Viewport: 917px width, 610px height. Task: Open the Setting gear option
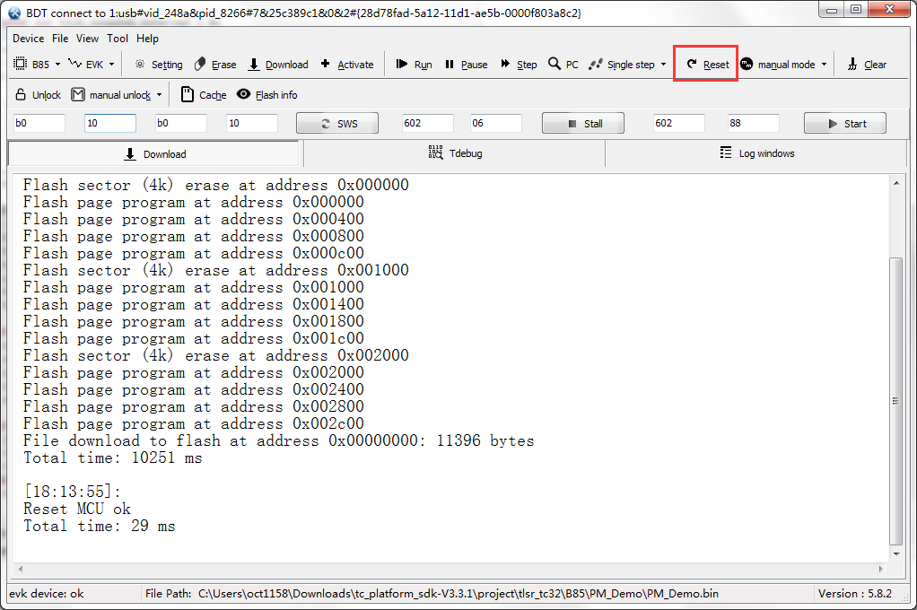click(x=140, y=65)
